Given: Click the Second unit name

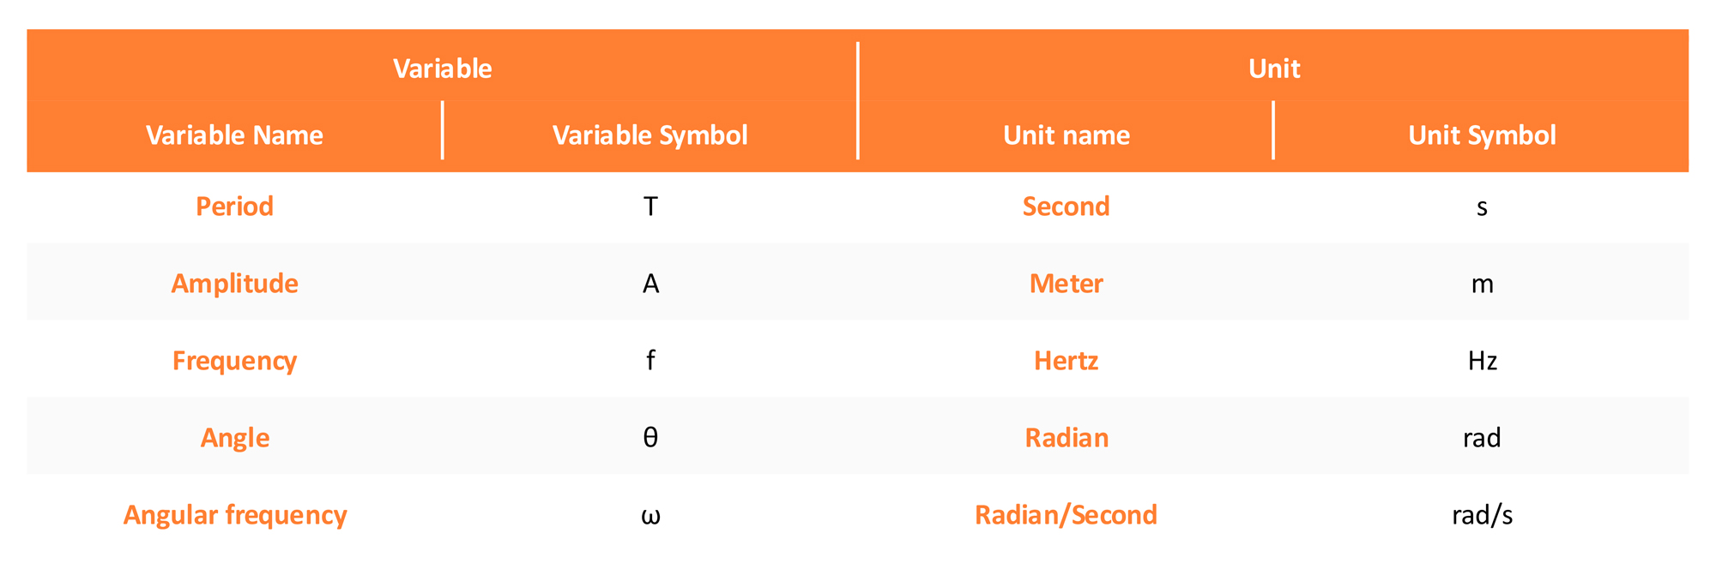Looking at the screenshot, I should click(x=1066, y=207).
